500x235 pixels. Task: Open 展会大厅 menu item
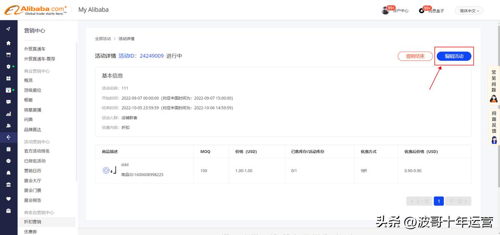(33, 181)
